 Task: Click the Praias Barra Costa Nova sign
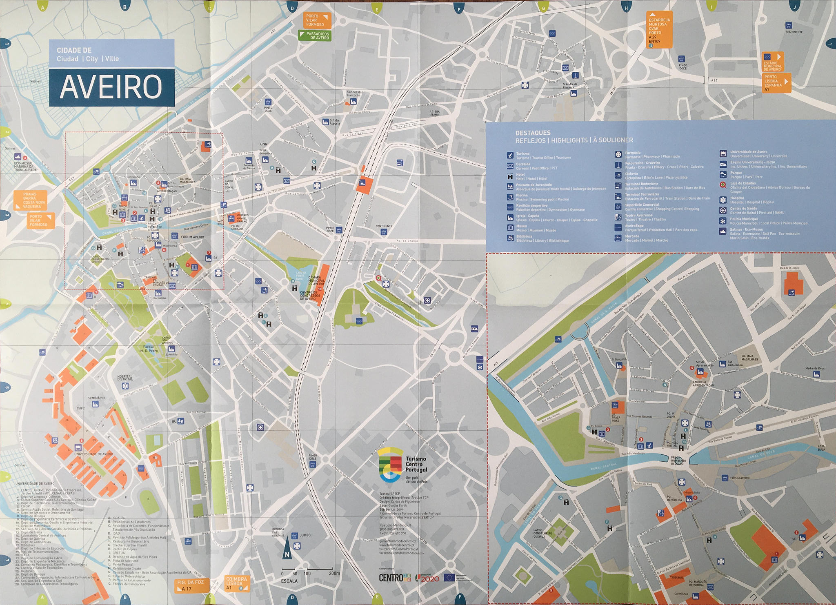coord(30,200)
